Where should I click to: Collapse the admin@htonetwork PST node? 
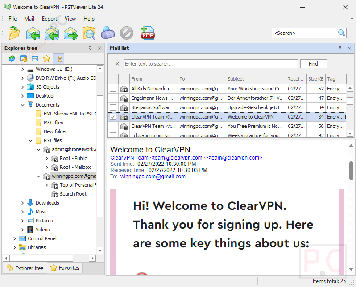39,149
